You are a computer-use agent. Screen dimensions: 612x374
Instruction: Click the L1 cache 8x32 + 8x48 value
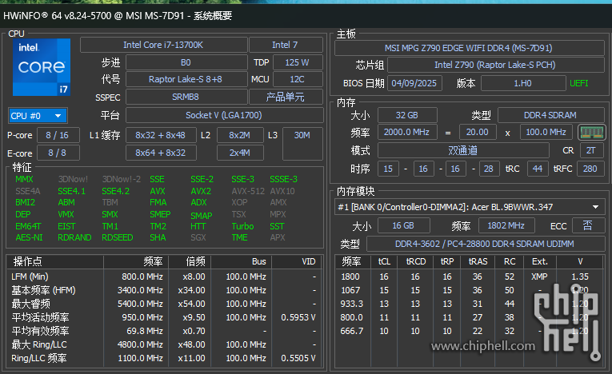(161, 135)
